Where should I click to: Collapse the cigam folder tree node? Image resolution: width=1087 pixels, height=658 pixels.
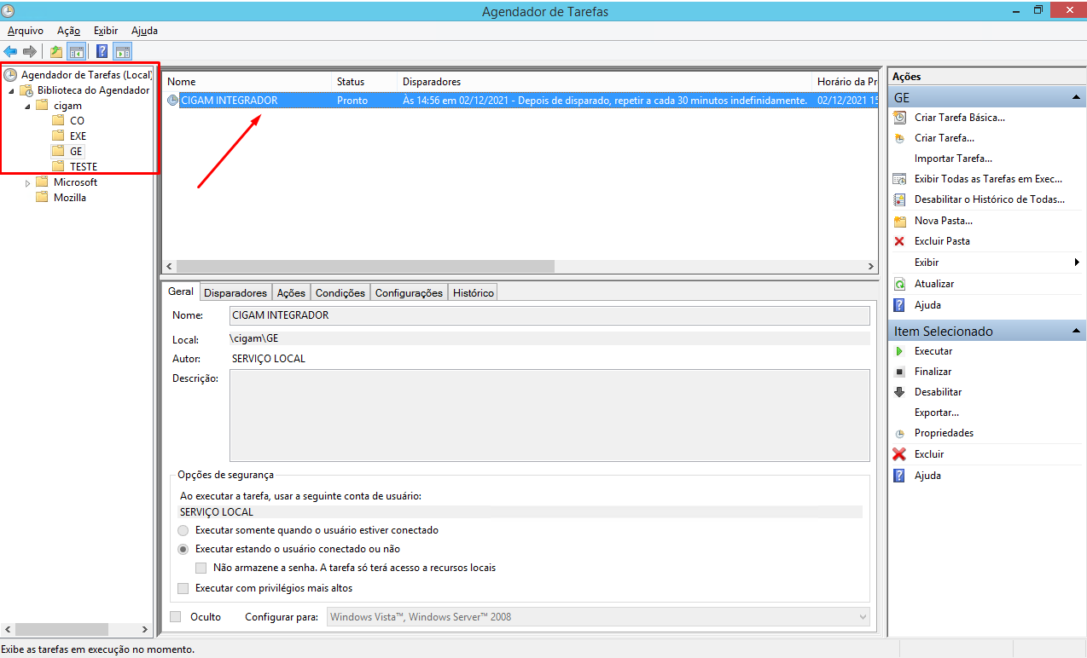(27, 106)
